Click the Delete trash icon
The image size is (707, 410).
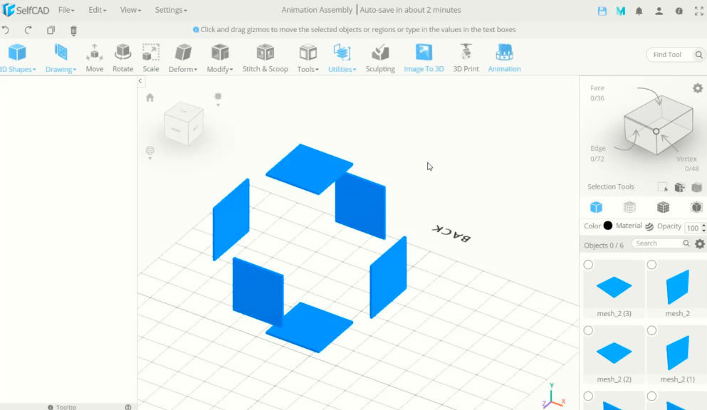73,30
